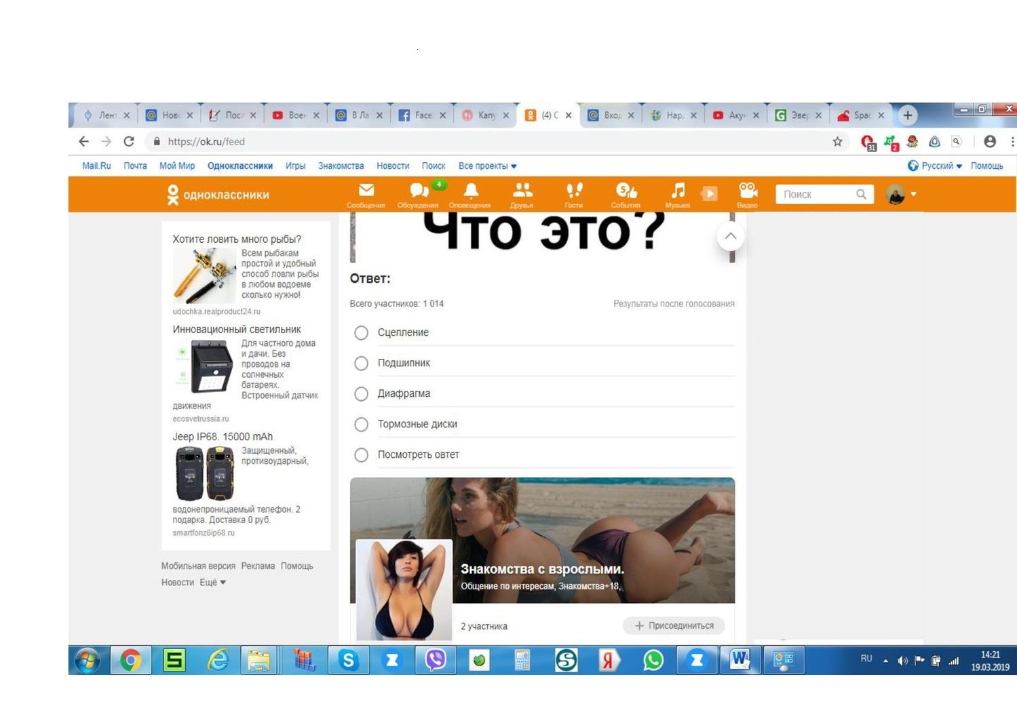Image resolution: width=1017 pixels, height=719 pixels.
Task: Open the Друзья friends icon
Action: pos(522,195)
